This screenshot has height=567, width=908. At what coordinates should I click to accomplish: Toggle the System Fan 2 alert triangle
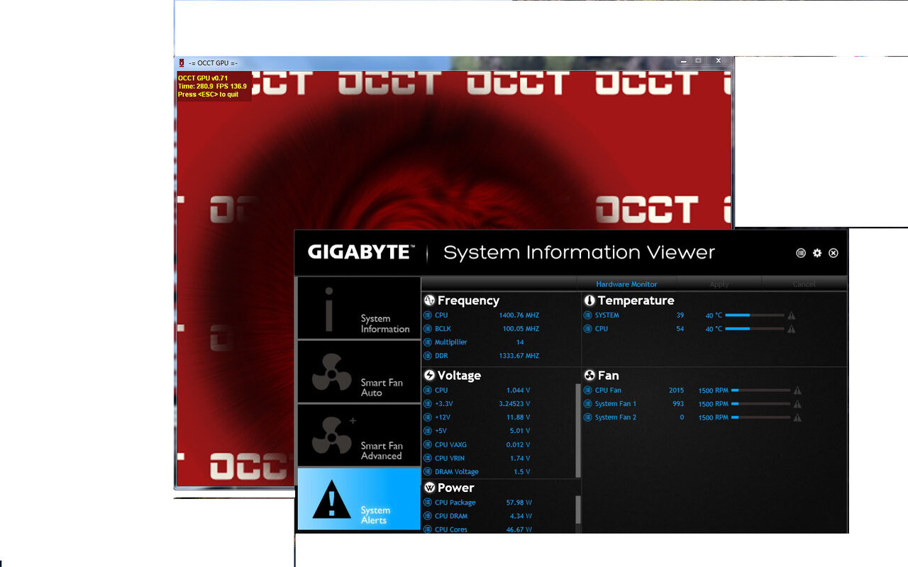click(797, 417)
